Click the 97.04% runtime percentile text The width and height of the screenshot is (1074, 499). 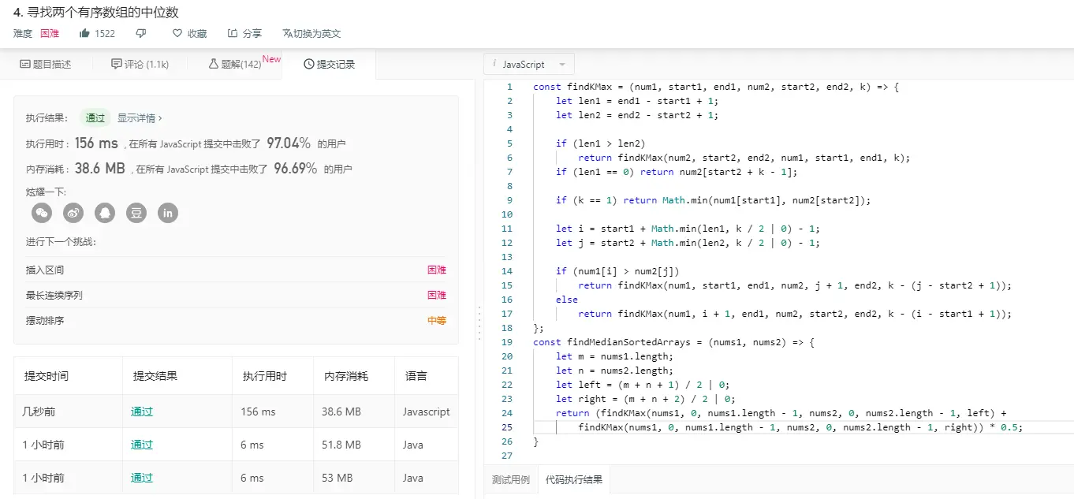pos(289,143)
